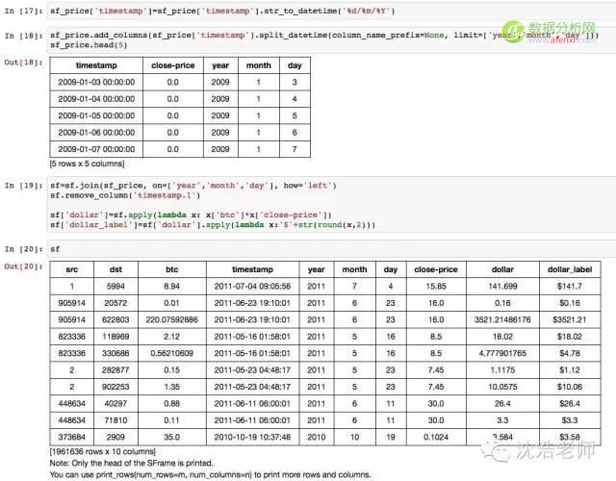Click the 'You can use print_rows' hint line
Viewport: 616px width, 481px height.
coord(210,474)
